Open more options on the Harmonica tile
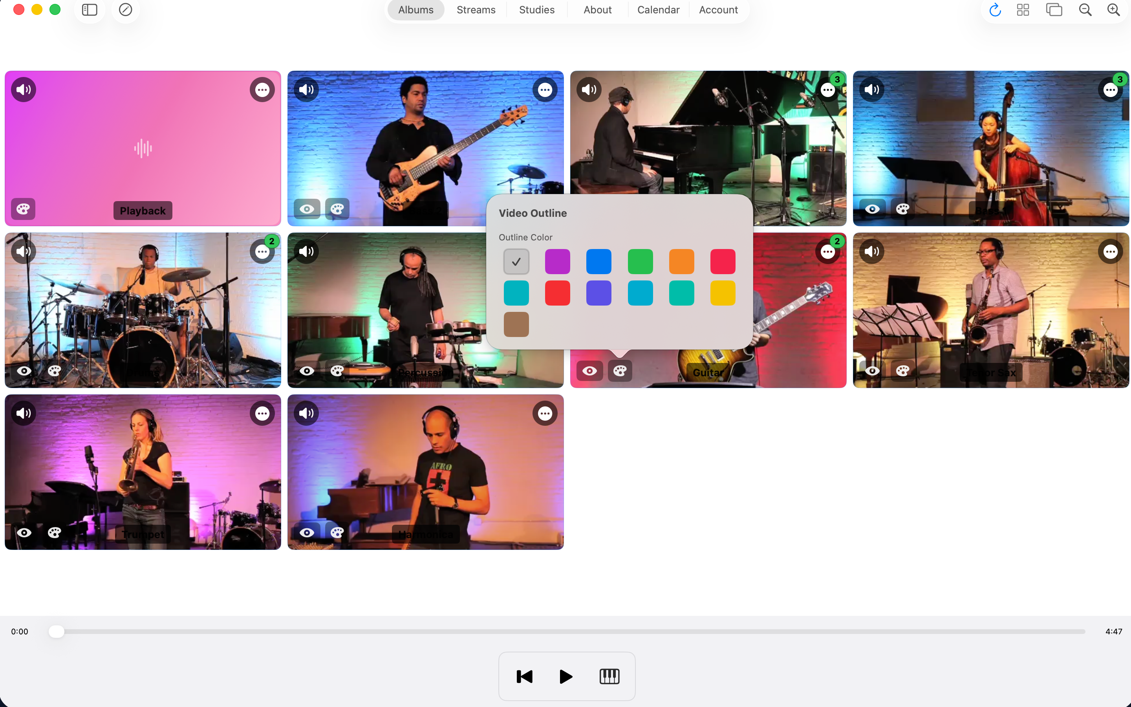Viewport: 1131px width, 707px height. click(545, 414)
